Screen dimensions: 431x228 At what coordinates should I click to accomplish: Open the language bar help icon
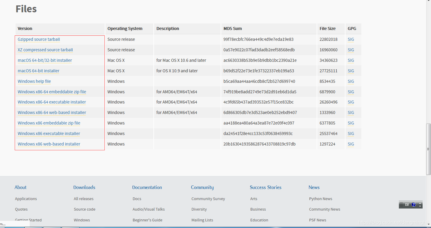(414, 205)
